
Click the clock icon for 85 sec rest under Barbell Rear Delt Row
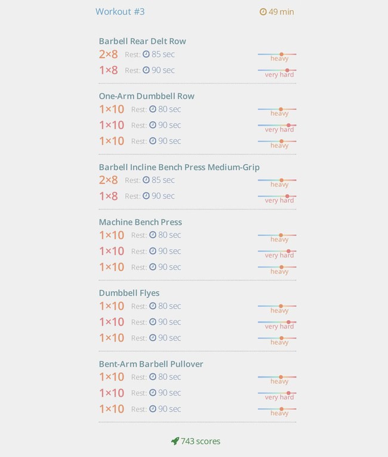[146, 54]
